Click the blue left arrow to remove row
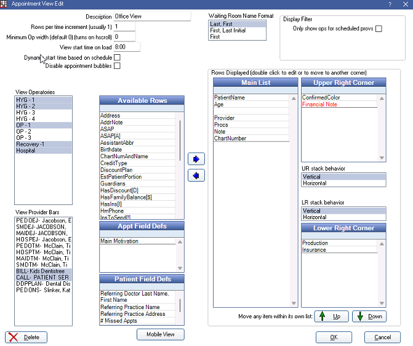Image resolution: width=413 pixels, height=346 pixels. click(x=196, y=175)
